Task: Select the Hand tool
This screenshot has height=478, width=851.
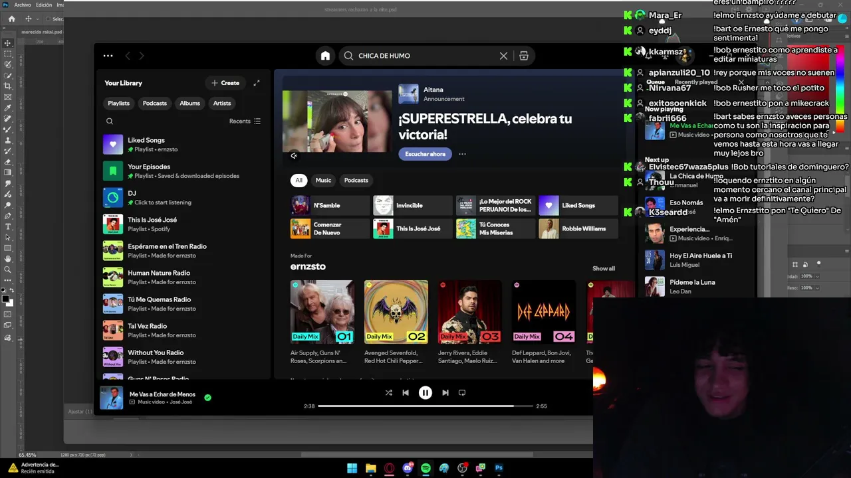Action: [x=8, y=258]
